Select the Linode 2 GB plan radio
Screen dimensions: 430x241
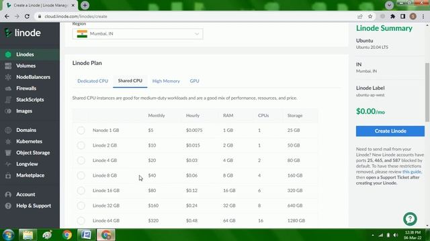click(81, 145)
